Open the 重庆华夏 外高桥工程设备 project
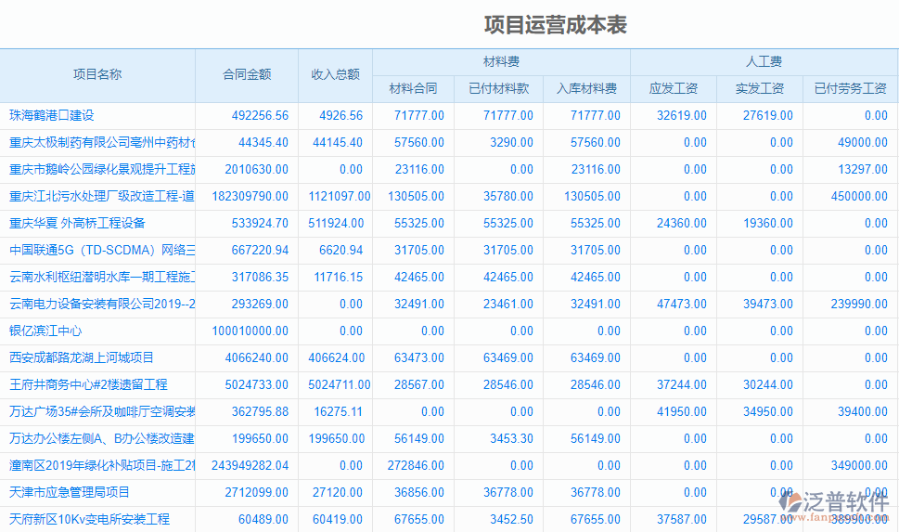 coord(77,224)
